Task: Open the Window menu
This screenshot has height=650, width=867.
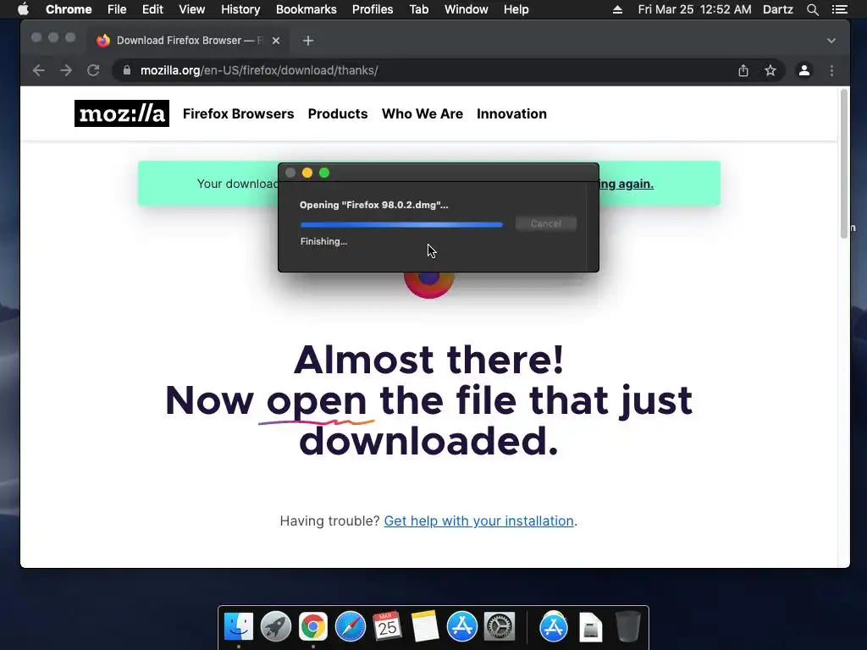Action: pos(467,9)
